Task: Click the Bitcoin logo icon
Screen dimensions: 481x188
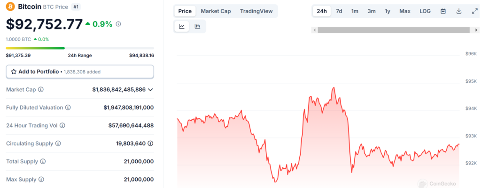Action: (10, 7)
